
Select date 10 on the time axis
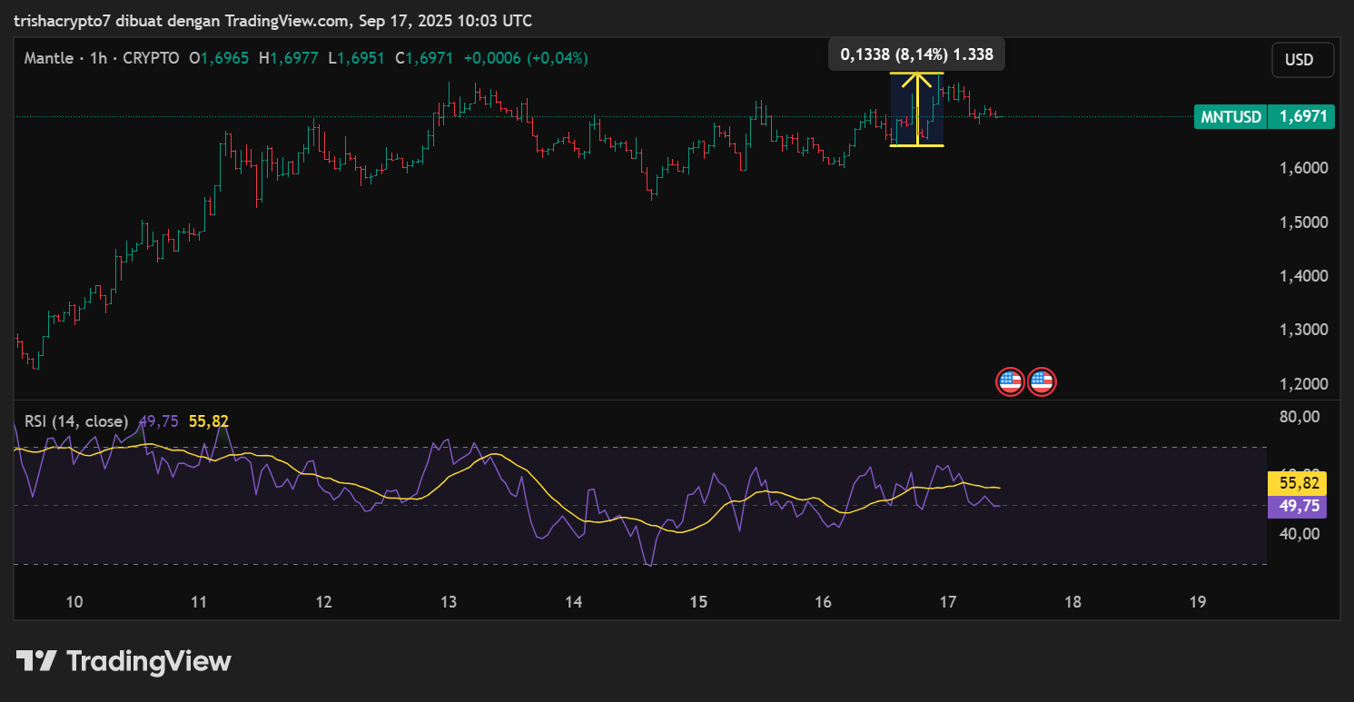[x=74, y=602]
